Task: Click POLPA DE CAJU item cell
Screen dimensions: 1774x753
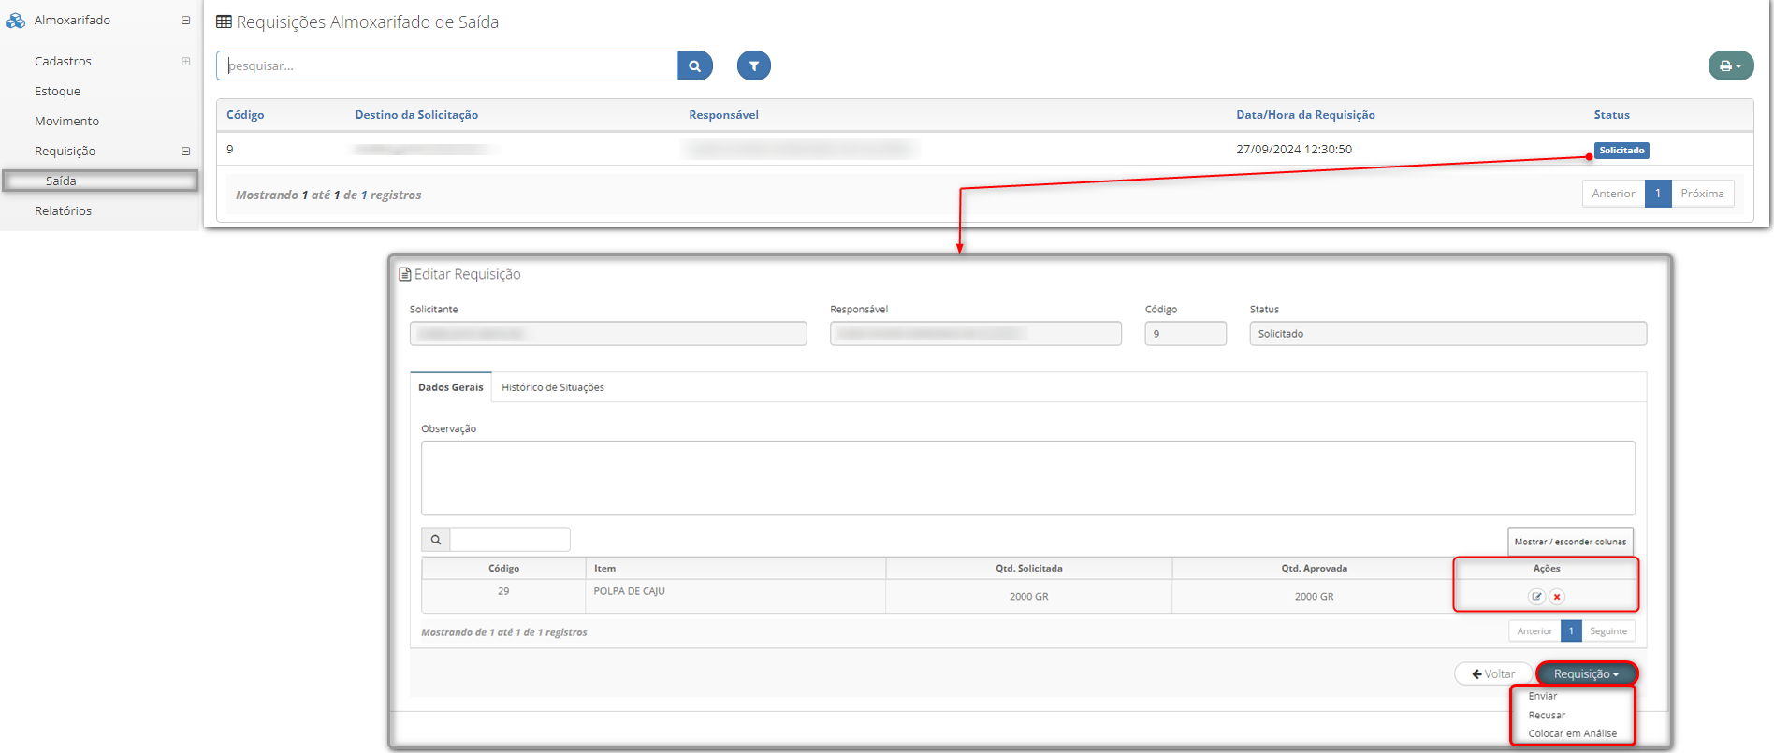Action: [x=735, y=596]
